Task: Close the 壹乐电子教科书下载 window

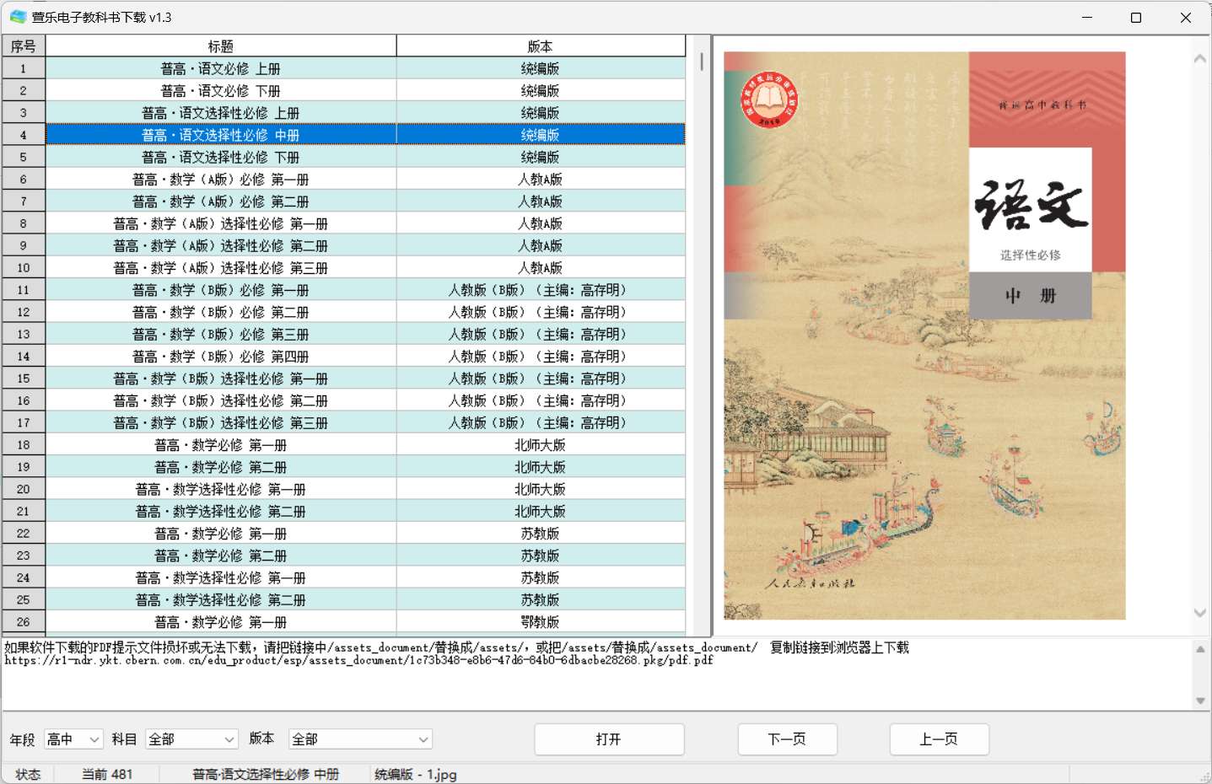Action: 1185,17
